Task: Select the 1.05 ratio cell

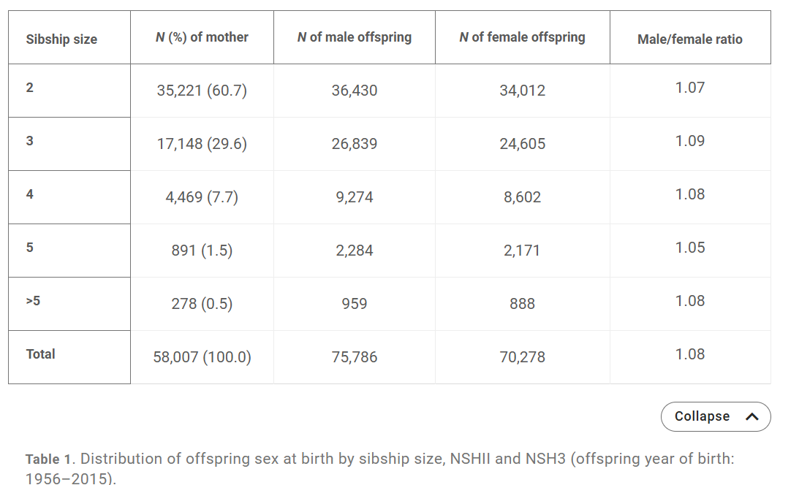Action: click(689, 248)
